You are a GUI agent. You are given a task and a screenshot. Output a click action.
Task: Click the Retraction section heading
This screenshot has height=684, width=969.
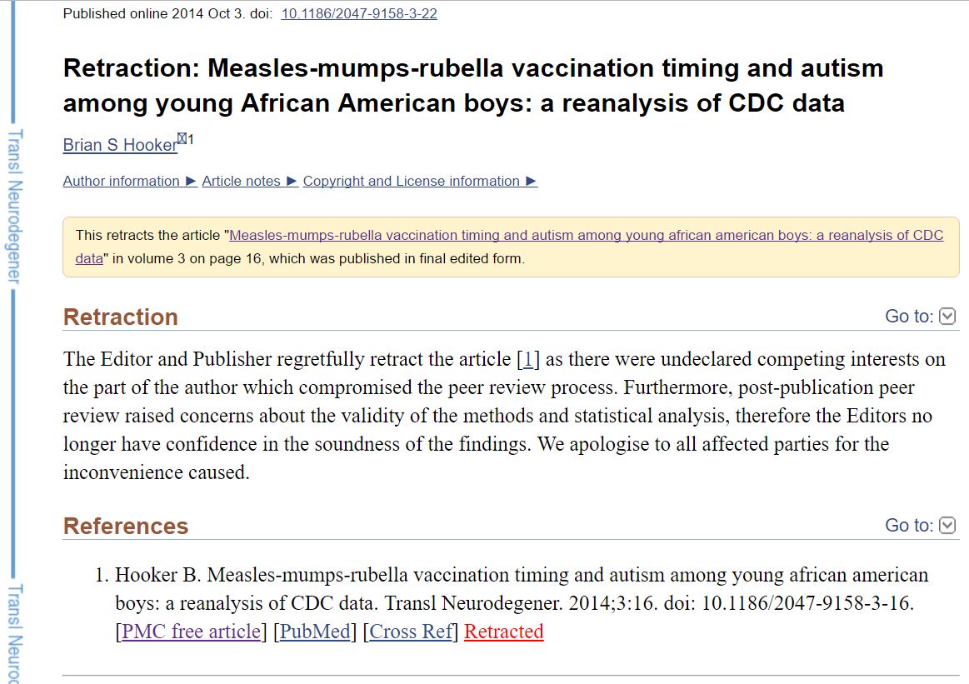[x=121, y=317]
